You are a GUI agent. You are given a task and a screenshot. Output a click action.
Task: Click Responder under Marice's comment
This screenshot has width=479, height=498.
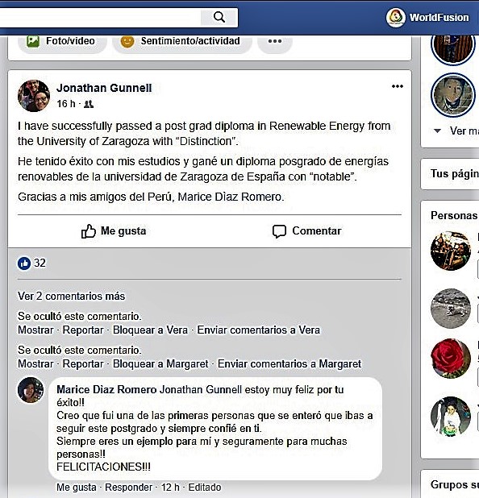pyautogui.click(x=128, y=488)
